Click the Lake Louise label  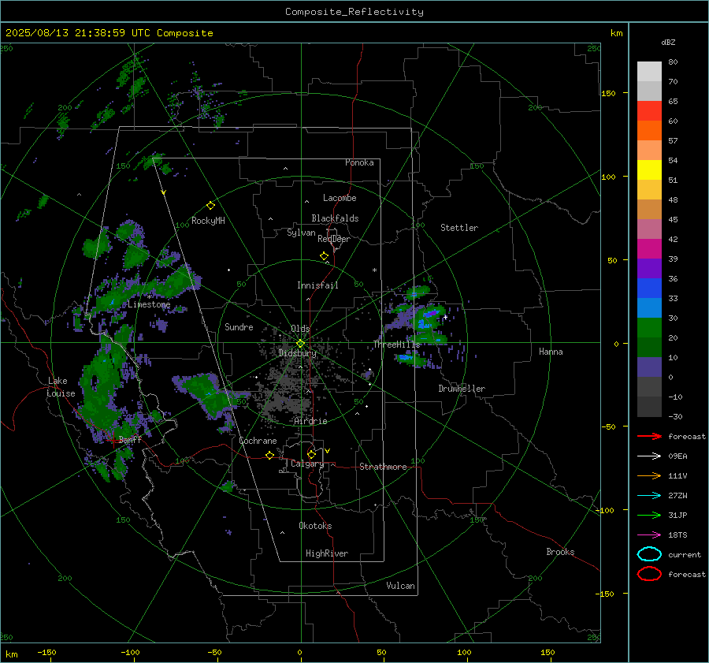61,387
